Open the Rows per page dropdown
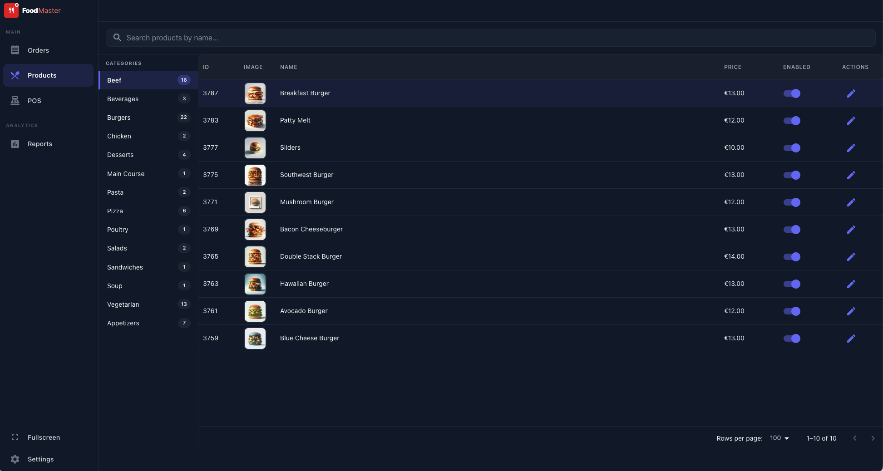 click(x=779, y=438)
